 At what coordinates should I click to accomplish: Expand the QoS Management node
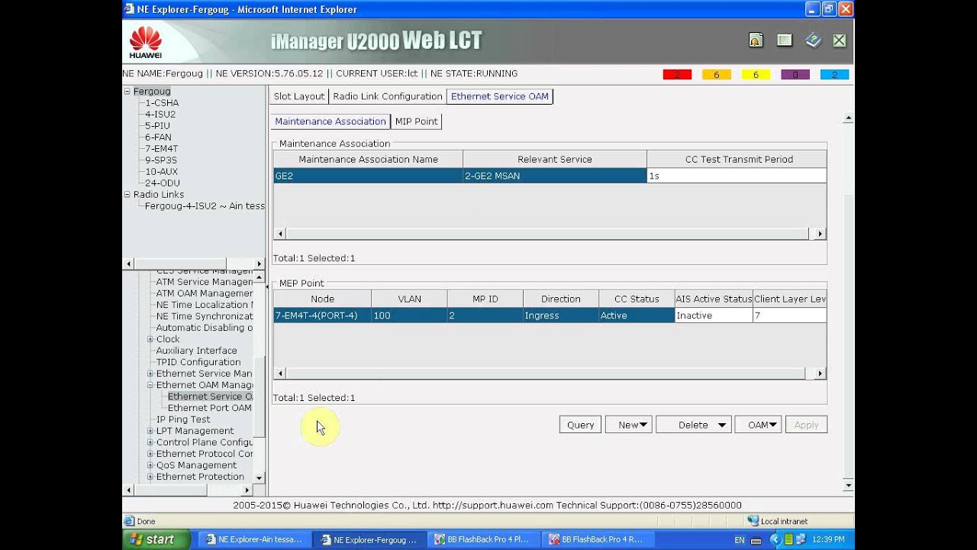(x=150, y=465)
